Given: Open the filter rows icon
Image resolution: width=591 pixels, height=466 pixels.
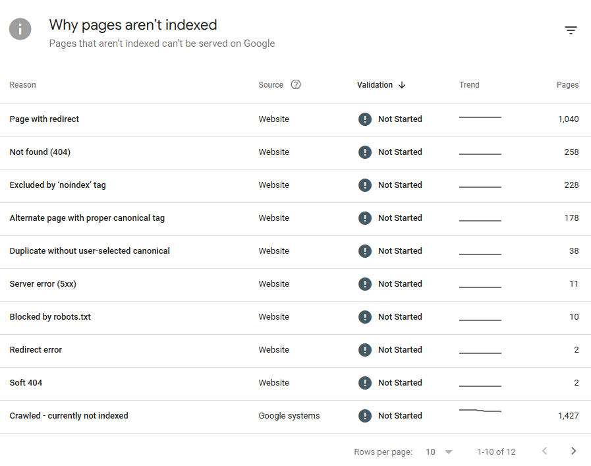Looking at the screenshot, I should [571, 30].
